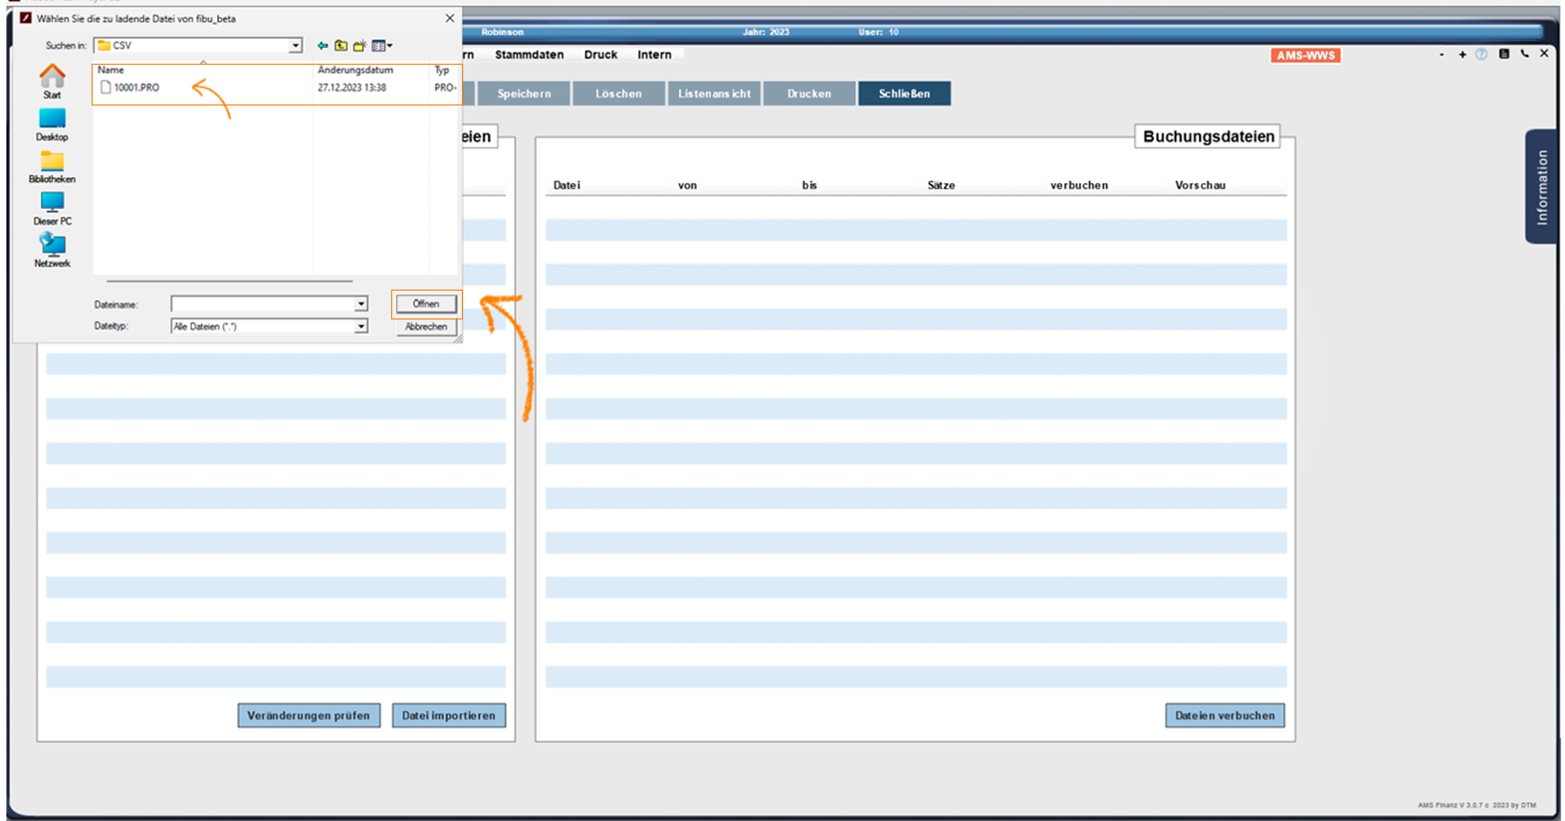Expand the Dateiname dropdown list
Screen dimensions: 1565x821
361,305
